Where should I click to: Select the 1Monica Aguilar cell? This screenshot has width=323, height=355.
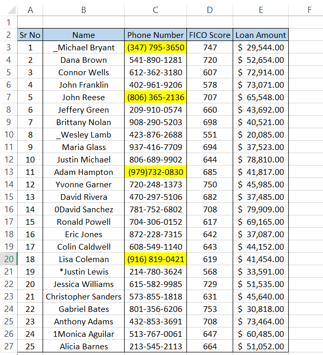tap(84, 334)
